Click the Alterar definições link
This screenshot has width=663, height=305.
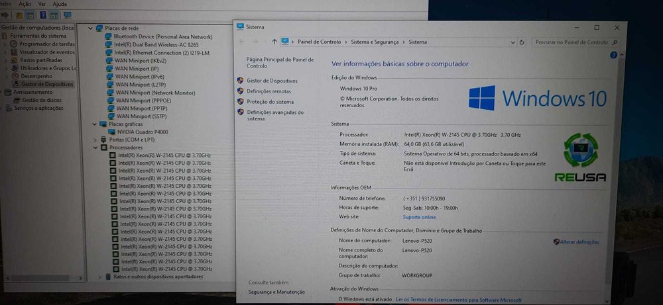pyautogui.click(x=579, y=241)
